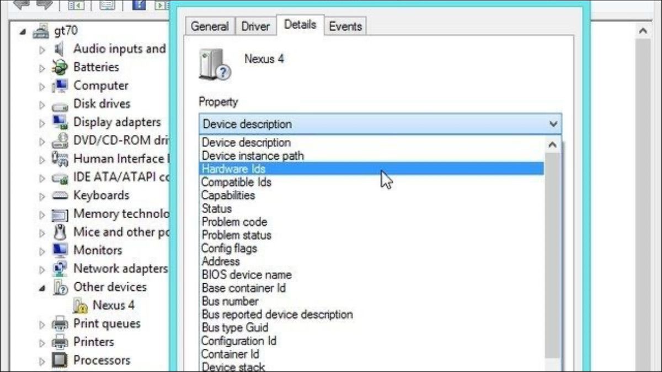Expand the Batteries node arrow
Image resolution: width=662 pixels, height=372 pixels.
coord(42,68)
